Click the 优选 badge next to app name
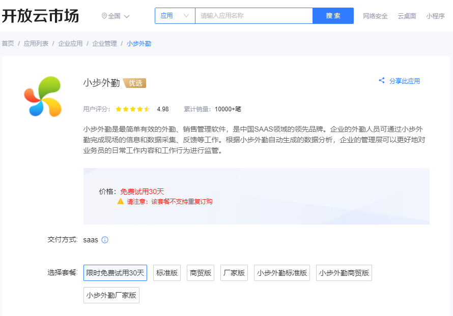The image size is (453, 316). coord(135,83)
